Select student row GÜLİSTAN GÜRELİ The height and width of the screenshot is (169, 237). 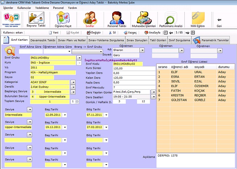[196, 100]
